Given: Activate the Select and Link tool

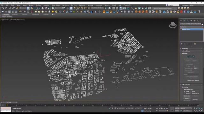Looking at the screenshot, I should [x=10, y=8].
